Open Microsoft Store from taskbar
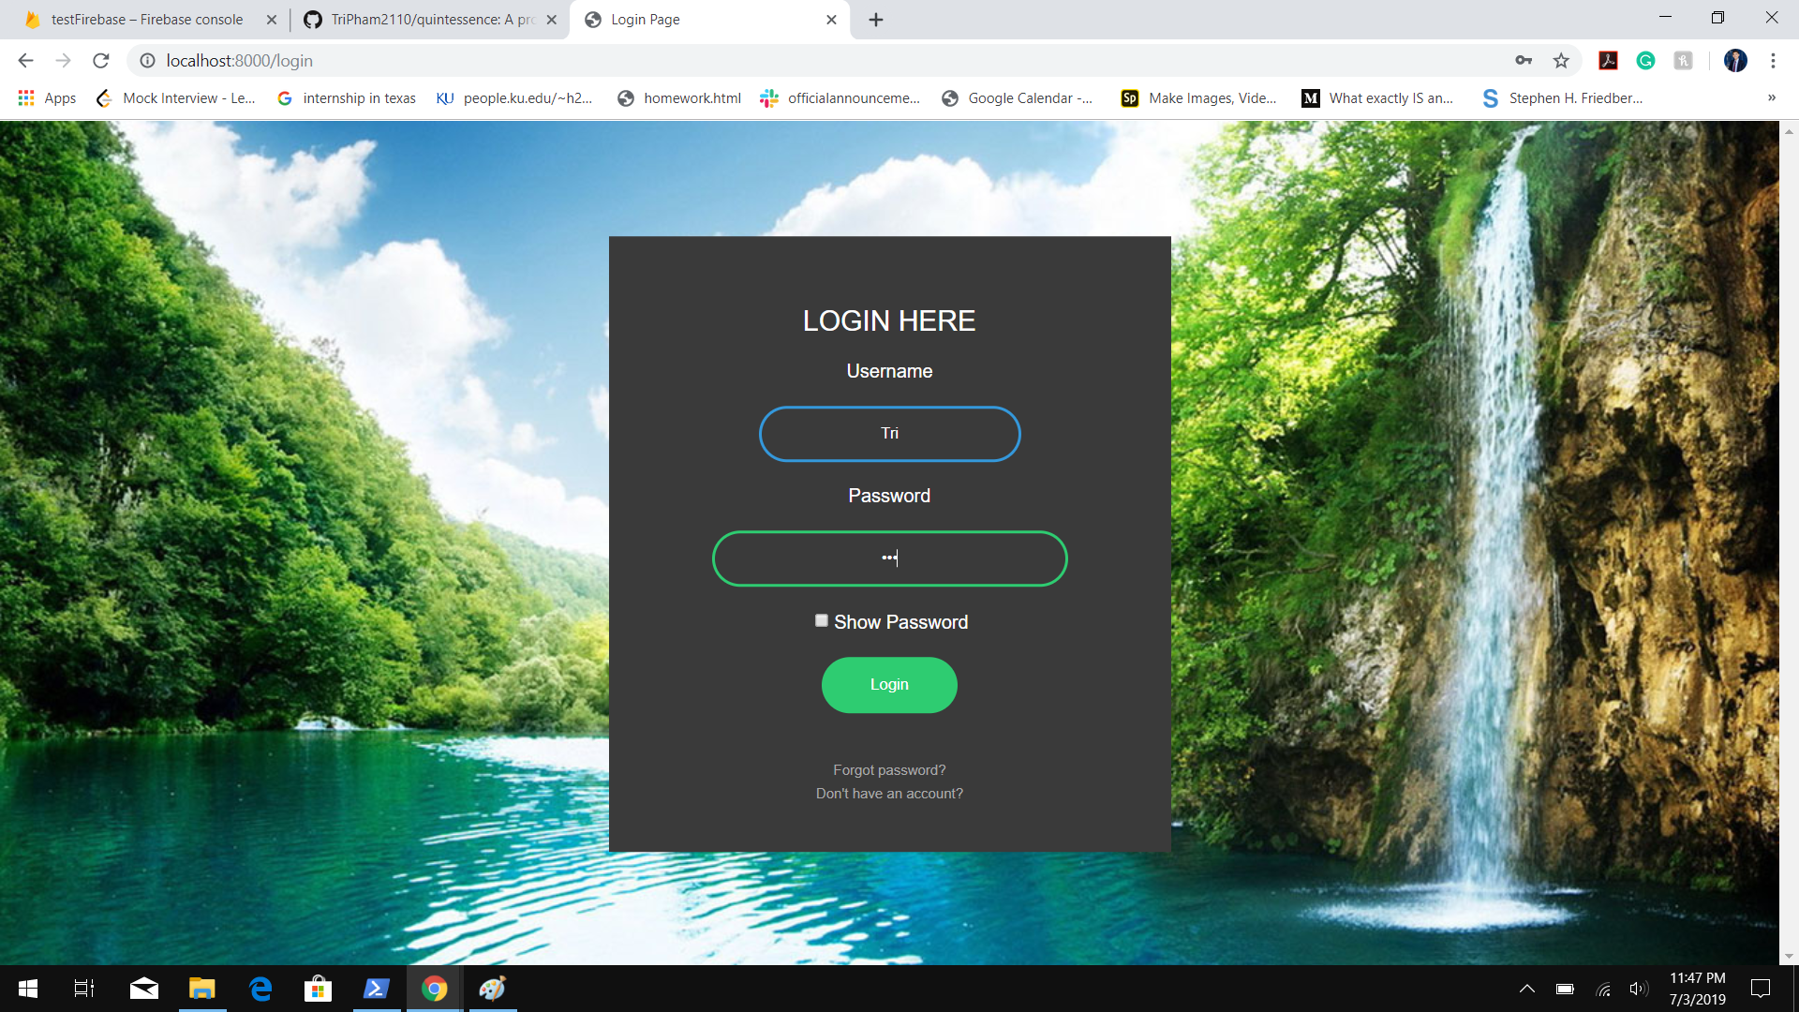This screenshot has height=1012, width=1799. coord(319,989)
